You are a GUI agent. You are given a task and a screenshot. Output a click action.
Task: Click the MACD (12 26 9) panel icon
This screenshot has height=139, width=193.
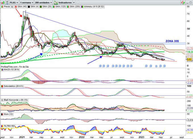tap(2, 70)
